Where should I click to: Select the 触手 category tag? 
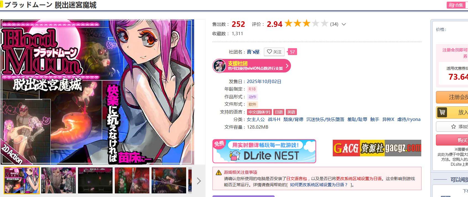[x=375, y=120]
